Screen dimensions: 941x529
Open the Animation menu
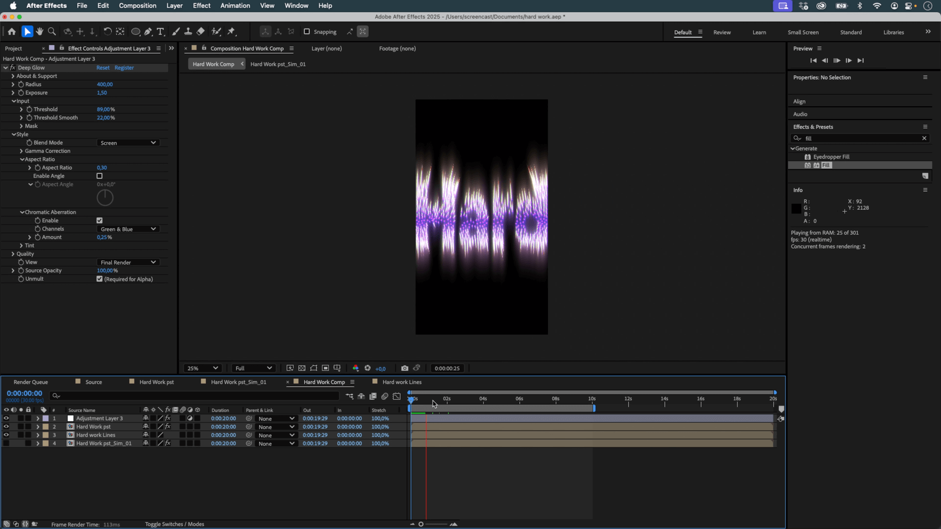tap(235, 6)
